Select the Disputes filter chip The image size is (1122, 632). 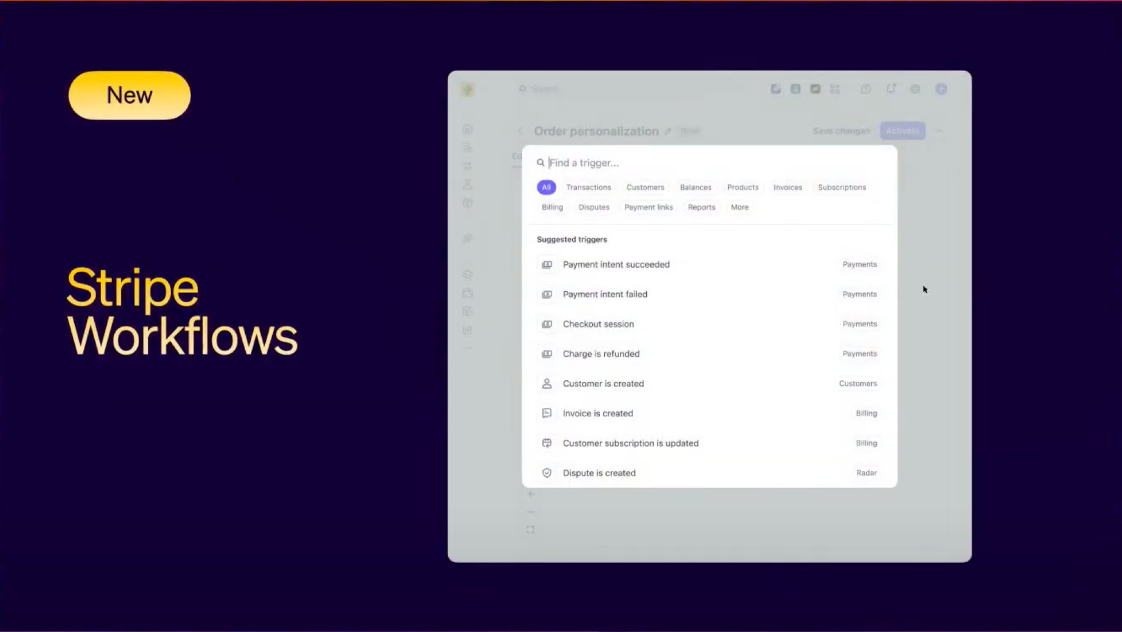(594, 207)
